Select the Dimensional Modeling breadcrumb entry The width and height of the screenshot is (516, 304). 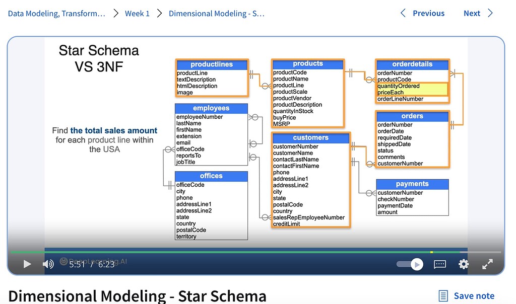pyautogui.click(x=217, y=13)
